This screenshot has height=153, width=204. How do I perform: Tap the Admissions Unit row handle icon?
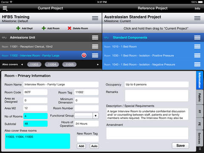click(x=95, y=37)
